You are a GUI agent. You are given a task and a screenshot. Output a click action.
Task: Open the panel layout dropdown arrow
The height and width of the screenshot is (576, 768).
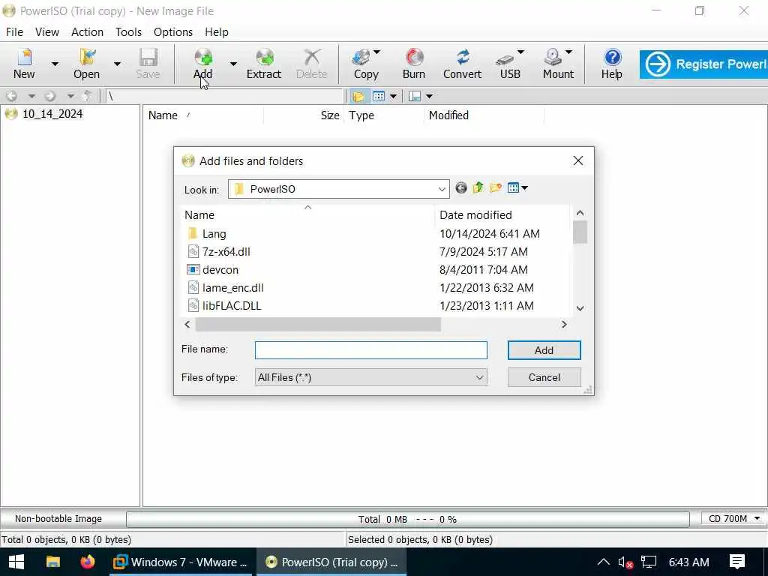click(430, 96)
